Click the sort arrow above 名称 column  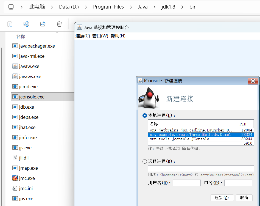[57, 33]
